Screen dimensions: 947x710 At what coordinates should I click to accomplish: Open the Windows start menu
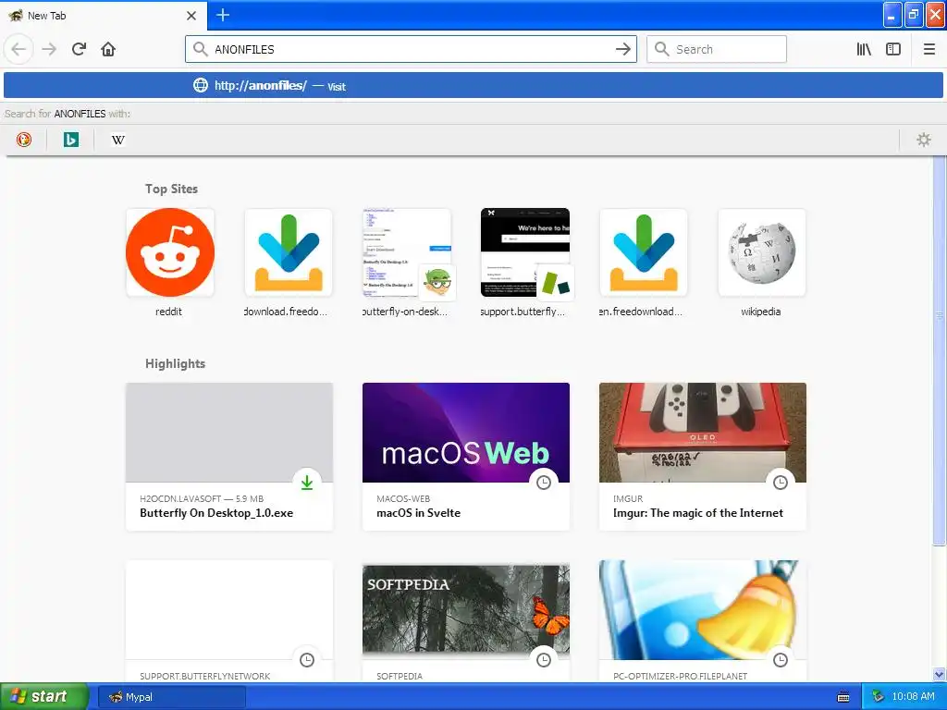[44, 697]
